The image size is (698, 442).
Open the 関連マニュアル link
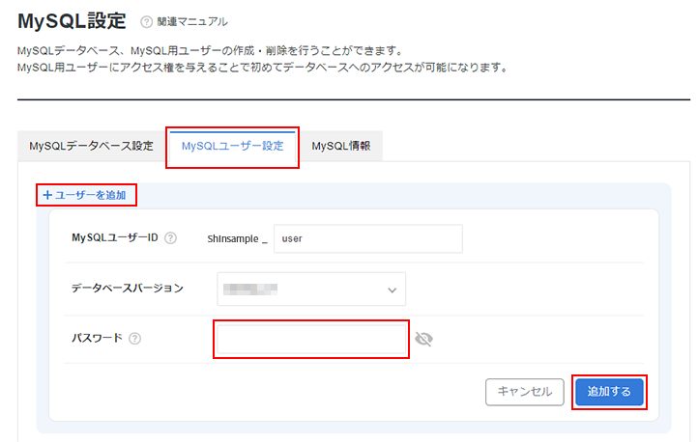click(x=193, y=21)
